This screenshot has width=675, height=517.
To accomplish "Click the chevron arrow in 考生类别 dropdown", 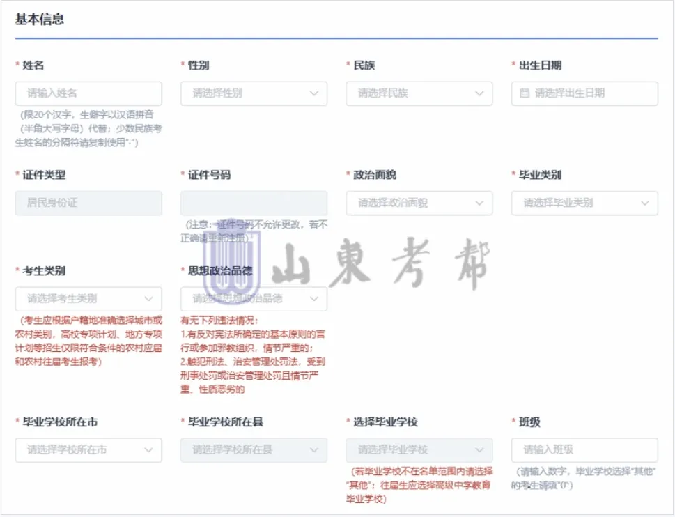I will [x=148, y=299].
